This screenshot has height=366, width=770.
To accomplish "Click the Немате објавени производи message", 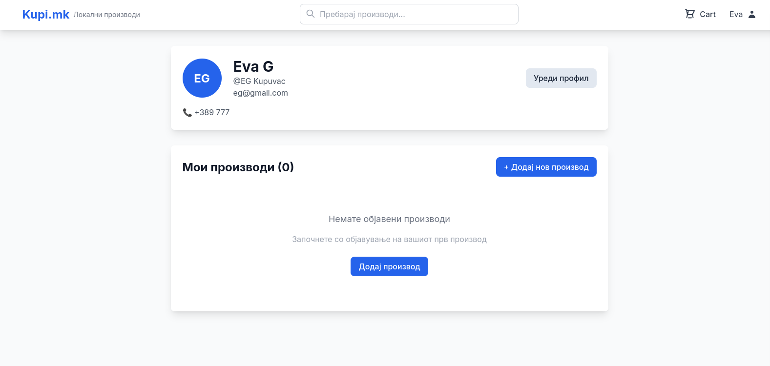I will (x=389, y=219).
